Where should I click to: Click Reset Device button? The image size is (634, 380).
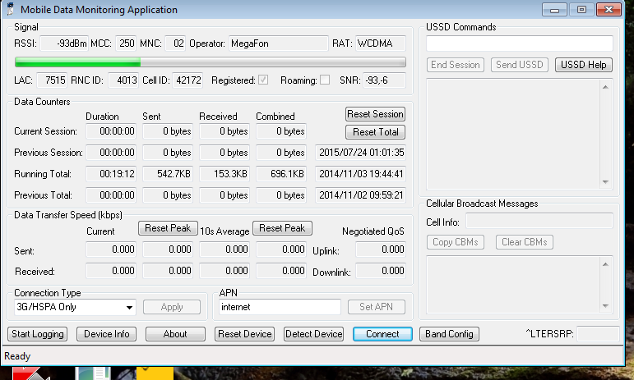[x=244, y=334]
